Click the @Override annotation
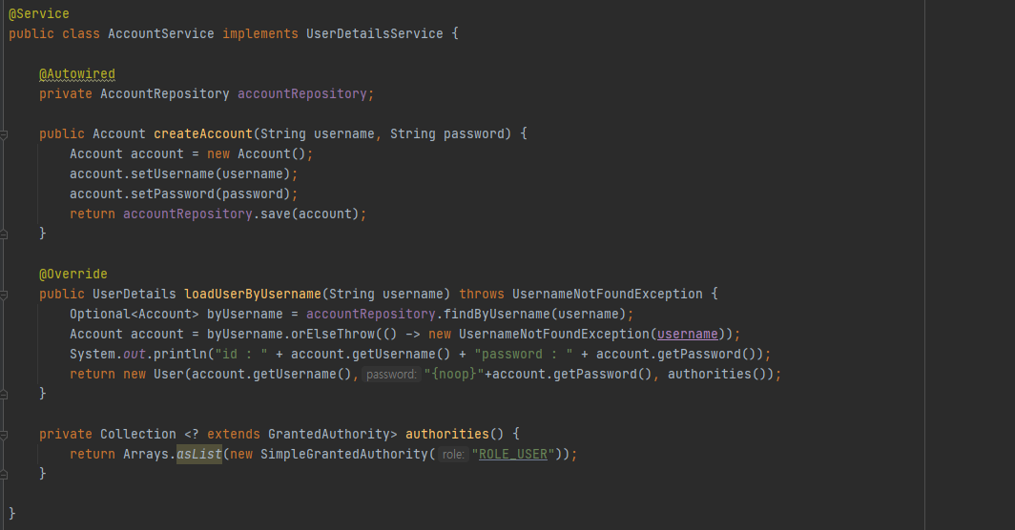Screen dimensions: 1015x530 (x=73, y=274)
